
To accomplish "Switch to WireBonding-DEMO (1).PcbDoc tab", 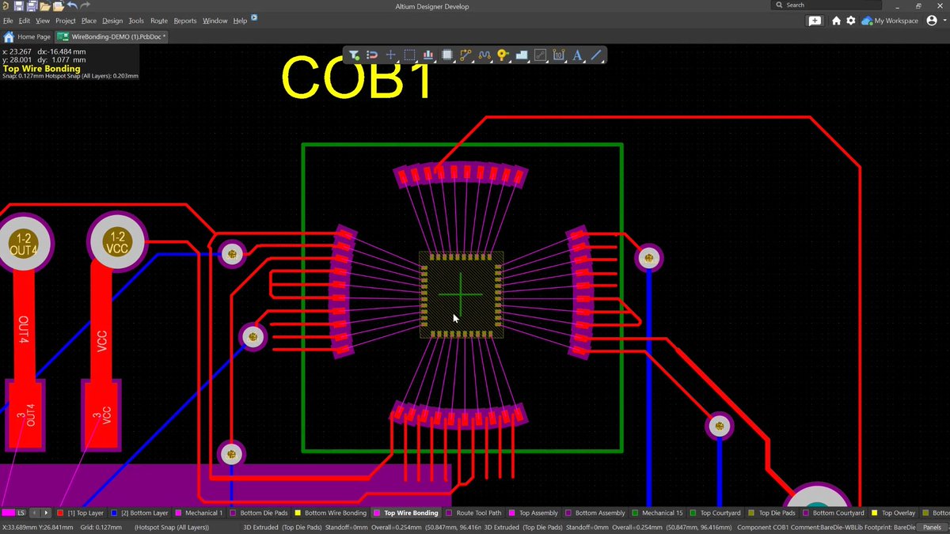I will [x=110, y=36].
